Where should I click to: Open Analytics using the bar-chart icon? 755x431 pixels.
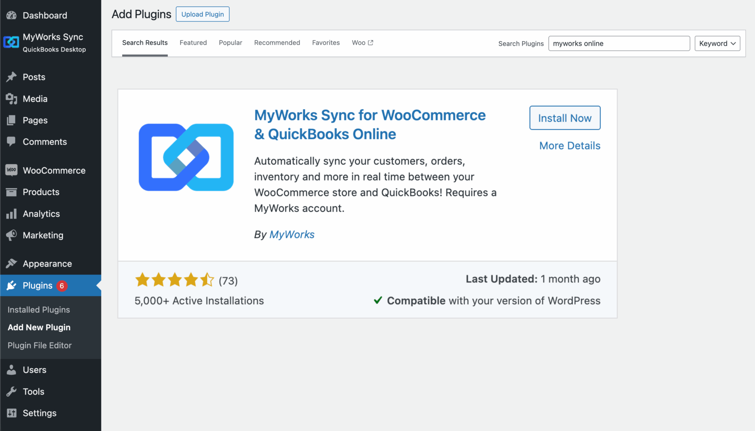[x=11, y=214]
